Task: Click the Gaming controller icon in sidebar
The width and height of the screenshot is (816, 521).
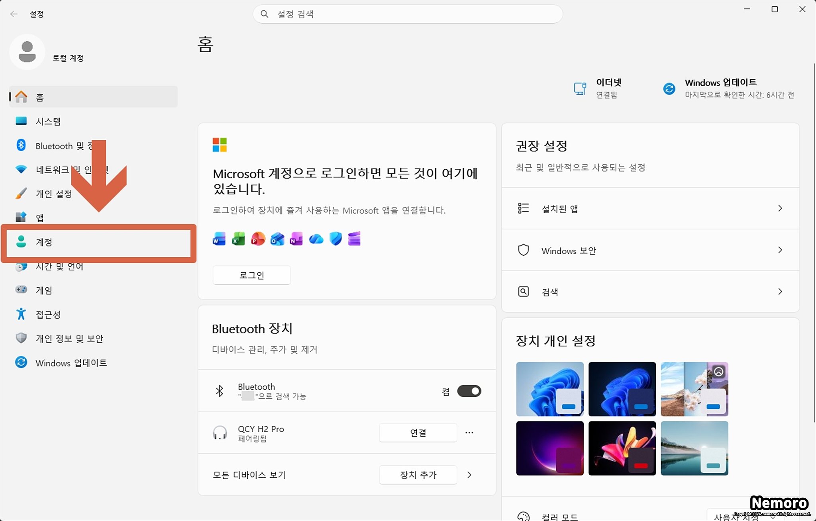Action: coord(21,290)
